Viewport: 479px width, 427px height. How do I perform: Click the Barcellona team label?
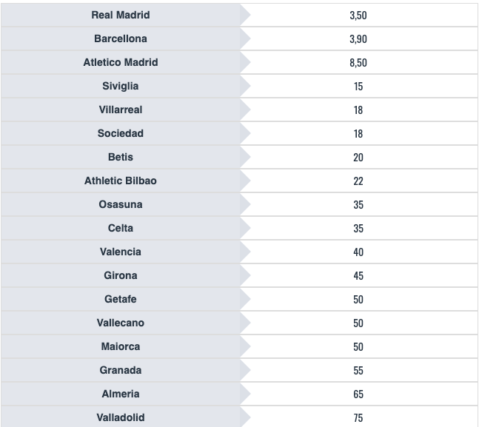click(120, 38)
